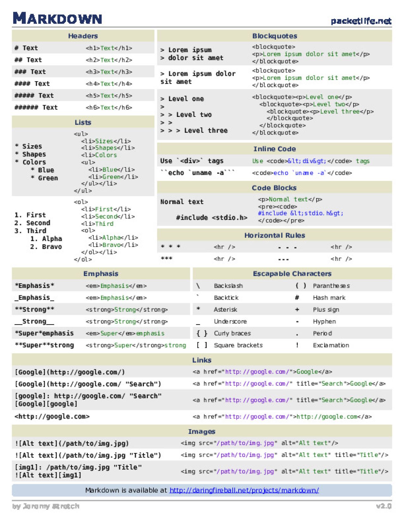Select the Code Blocks section heading
Image resolution: width=404 pixels, height=523 pixels.
[274, 188]
